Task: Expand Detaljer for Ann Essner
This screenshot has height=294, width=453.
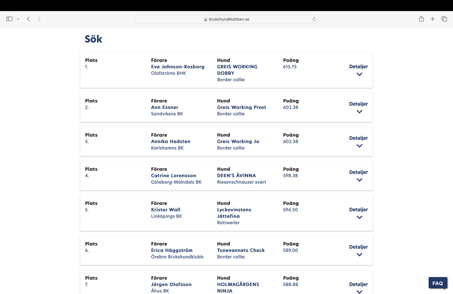Action: point(358,107)
